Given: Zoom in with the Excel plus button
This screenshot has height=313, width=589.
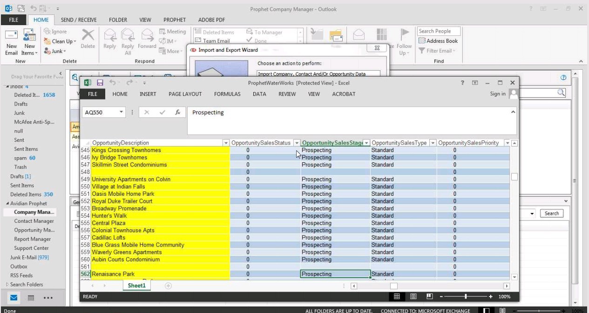Looking at the screenshot, I should (x=490, y=296).
